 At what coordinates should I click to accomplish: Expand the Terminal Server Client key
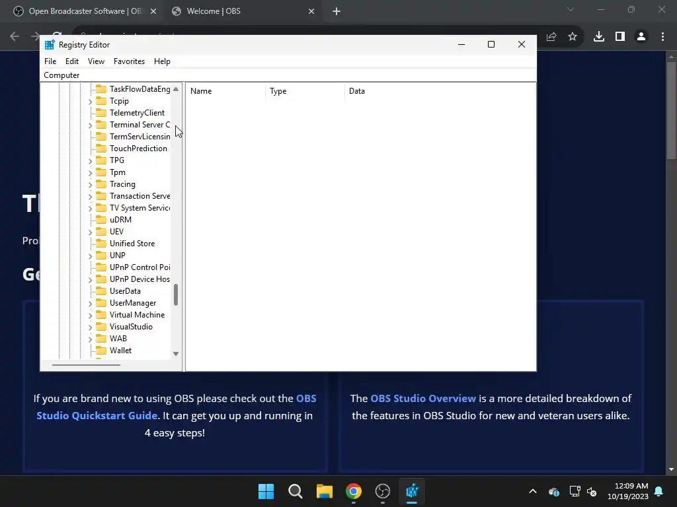tap(90, 125)
